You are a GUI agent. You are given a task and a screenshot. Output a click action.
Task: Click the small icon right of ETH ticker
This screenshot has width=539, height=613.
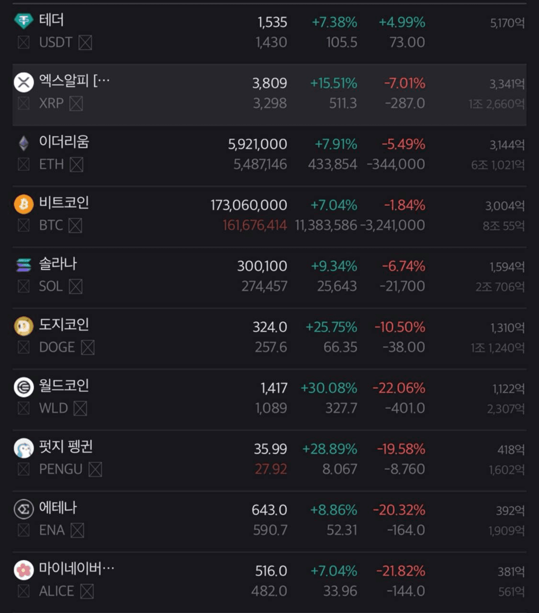[x=77, y=165]
